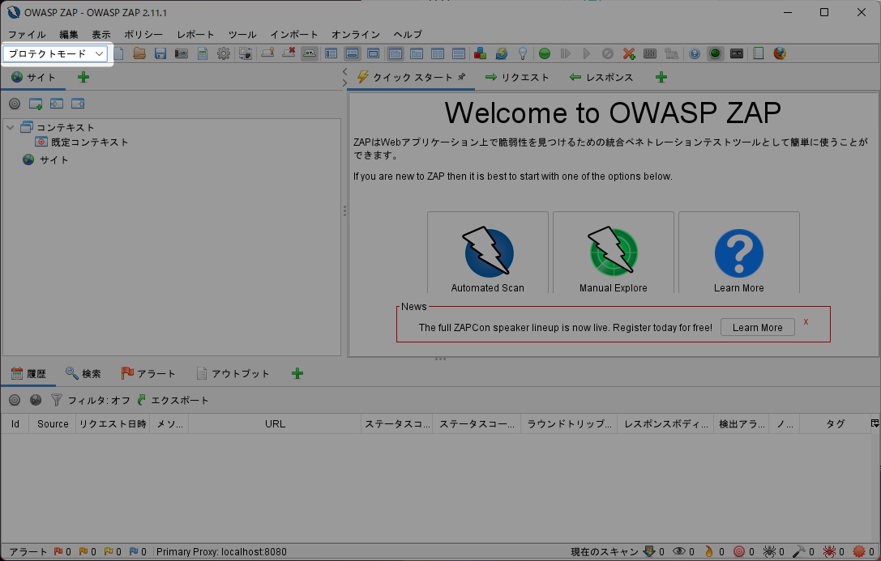This screenshot has width=881, height=561.
Task: Click the Show All Tabs icon
Action: (267, 54)
